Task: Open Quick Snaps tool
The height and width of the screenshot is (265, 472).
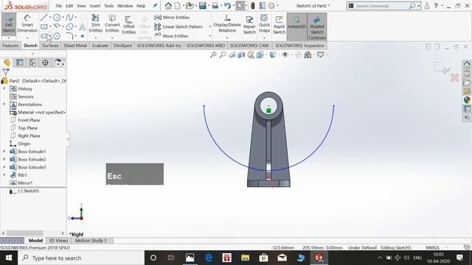Action: (x=264, y=24)
